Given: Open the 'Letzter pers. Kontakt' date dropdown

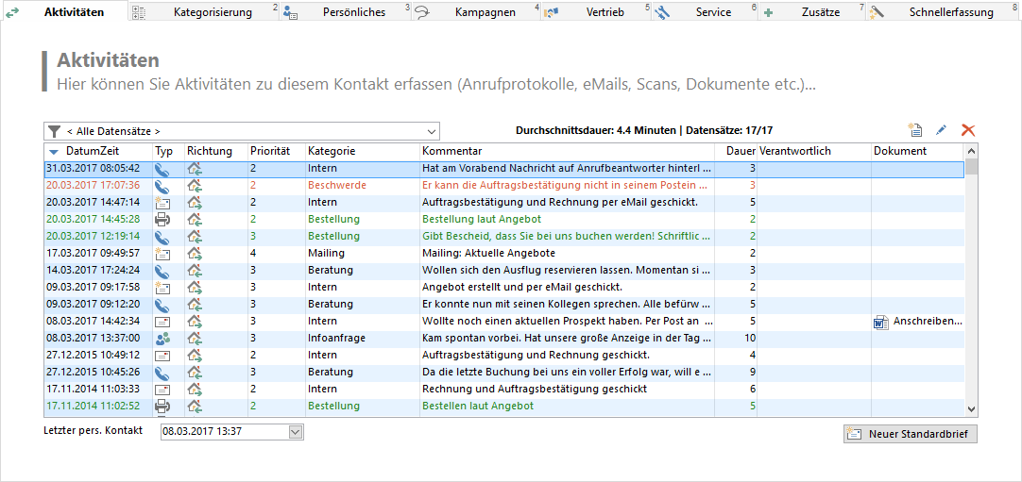Looking at the screenshot, I should point(296,432).
